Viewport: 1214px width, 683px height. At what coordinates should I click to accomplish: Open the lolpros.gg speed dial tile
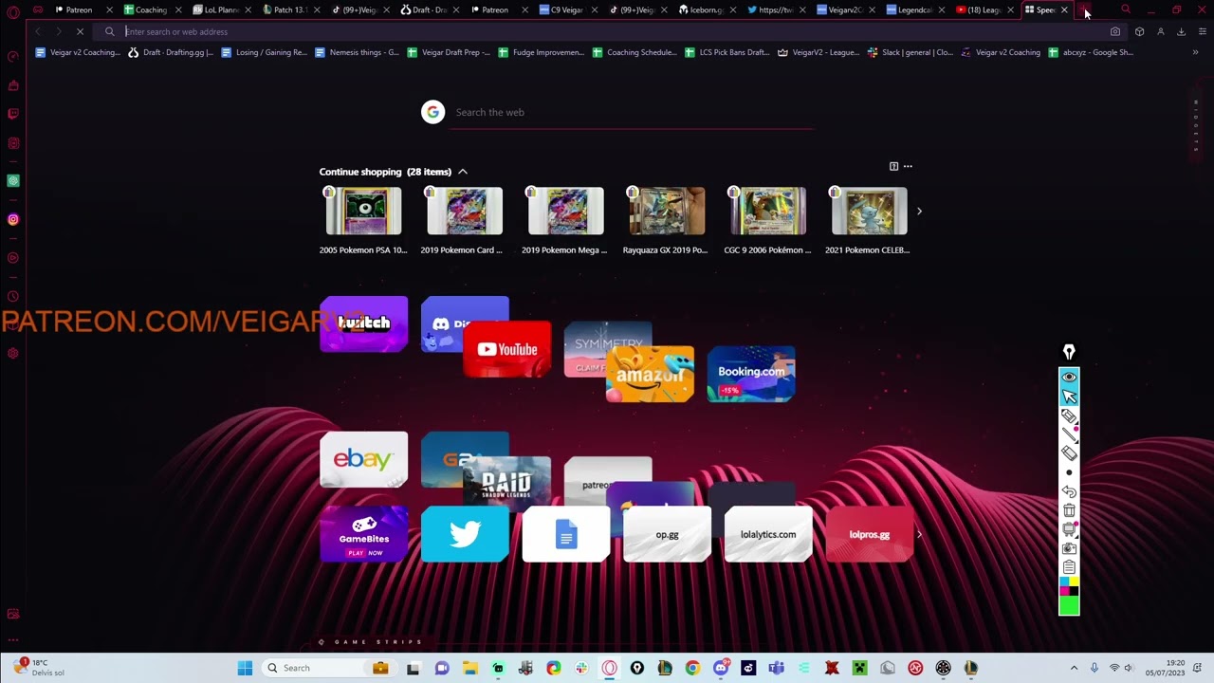(870, 534)
